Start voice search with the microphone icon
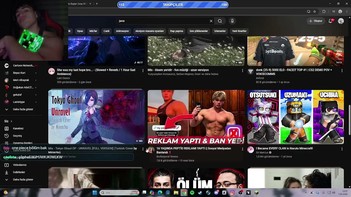This screenshot has height=197, width=351. click(x=232, y=21)
